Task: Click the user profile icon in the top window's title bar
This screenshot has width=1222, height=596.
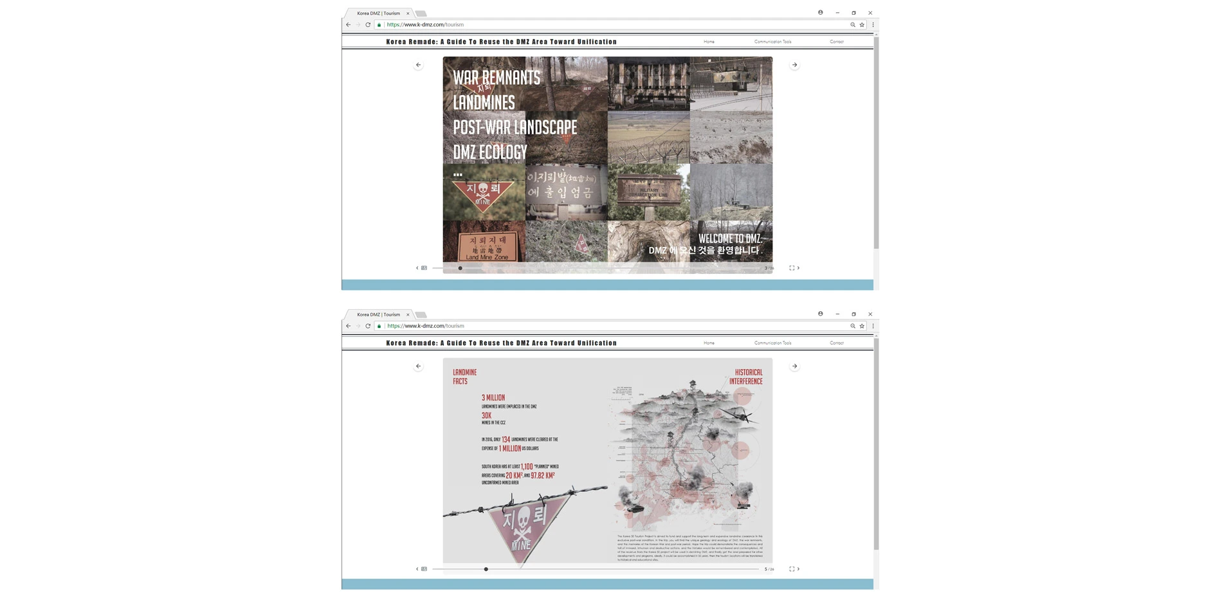Action: (820, 12)
